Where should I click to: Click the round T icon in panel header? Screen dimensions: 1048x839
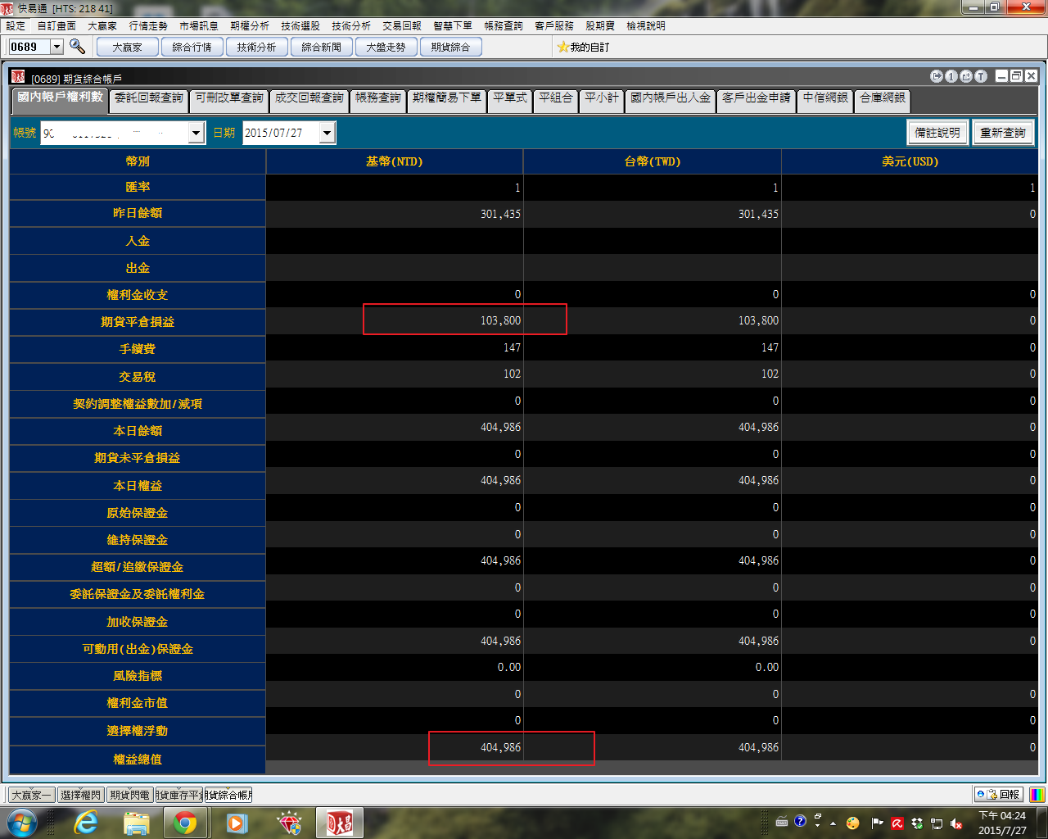981,76
